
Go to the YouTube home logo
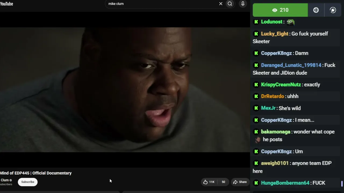(6, 4)
